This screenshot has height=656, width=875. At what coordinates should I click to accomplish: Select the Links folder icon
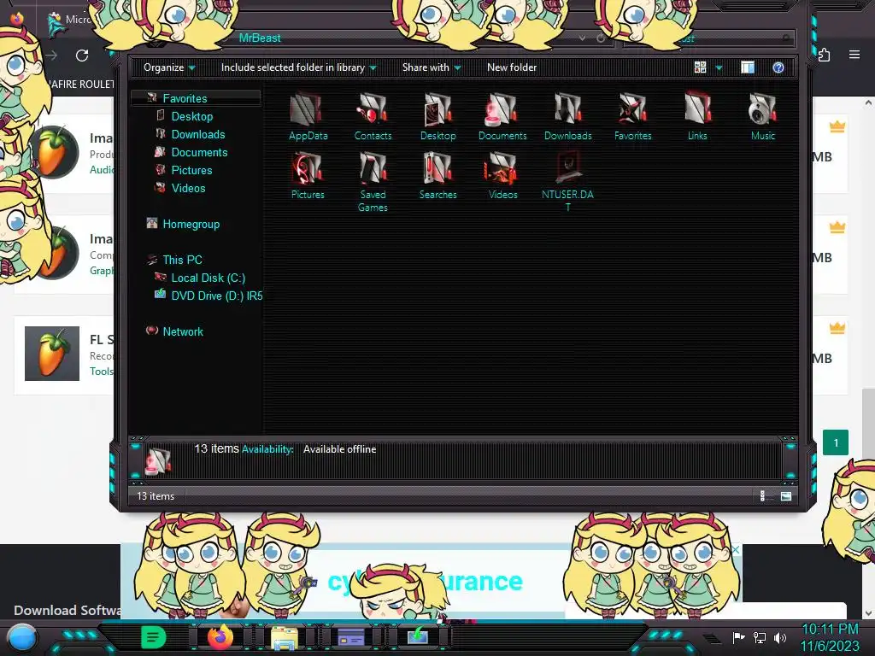pyautogui.click(x=697, y=116)
